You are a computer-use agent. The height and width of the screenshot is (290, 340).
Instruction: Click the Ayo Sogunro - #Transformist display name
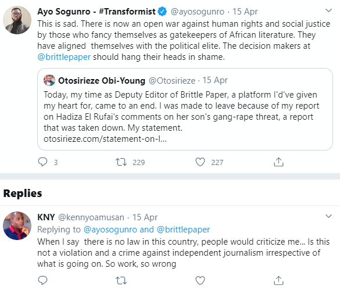click(96, 12)
